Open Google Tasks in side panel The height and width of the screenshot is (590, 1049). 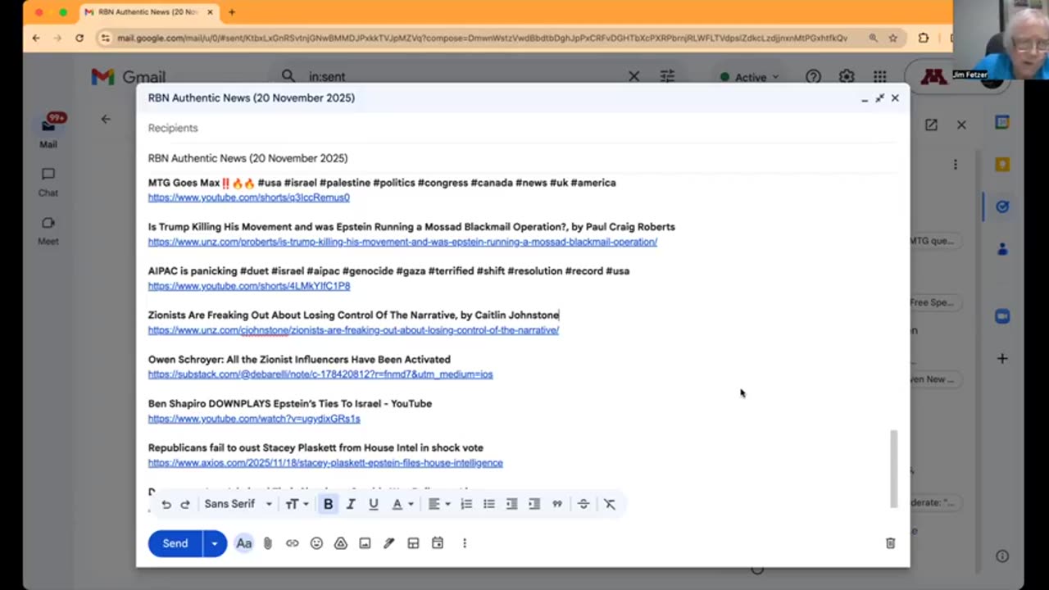click(1002, 206)
